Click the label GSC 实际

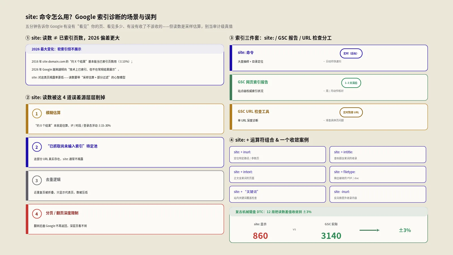pyautogui.click(x=331, y=224)
